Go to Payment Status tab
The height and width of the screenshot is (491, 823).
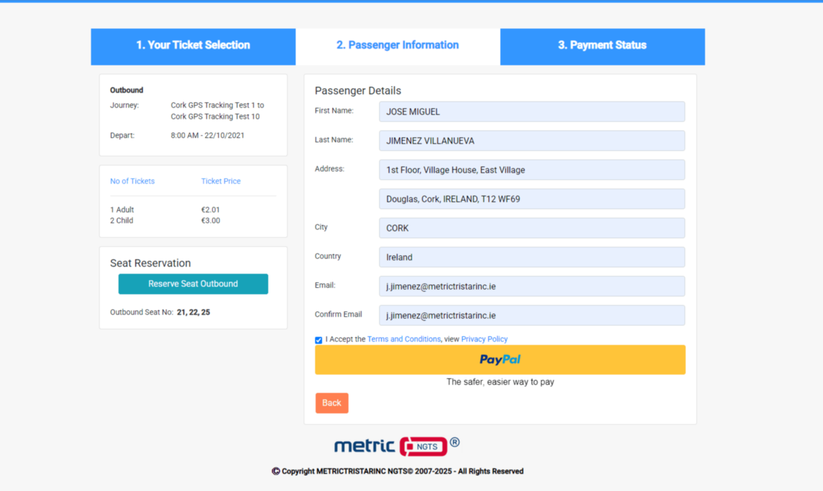point(602,45)
